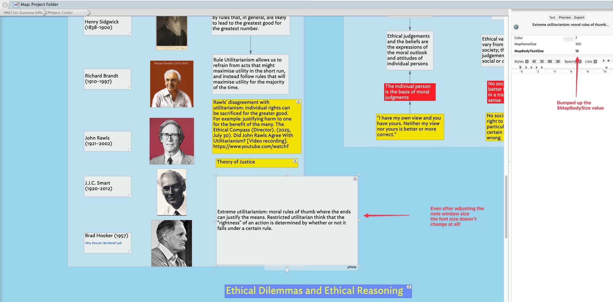Viewport: 613px width, 302px height.
Task: Click the teal round button beside note title
Action: tap(516, 27)
